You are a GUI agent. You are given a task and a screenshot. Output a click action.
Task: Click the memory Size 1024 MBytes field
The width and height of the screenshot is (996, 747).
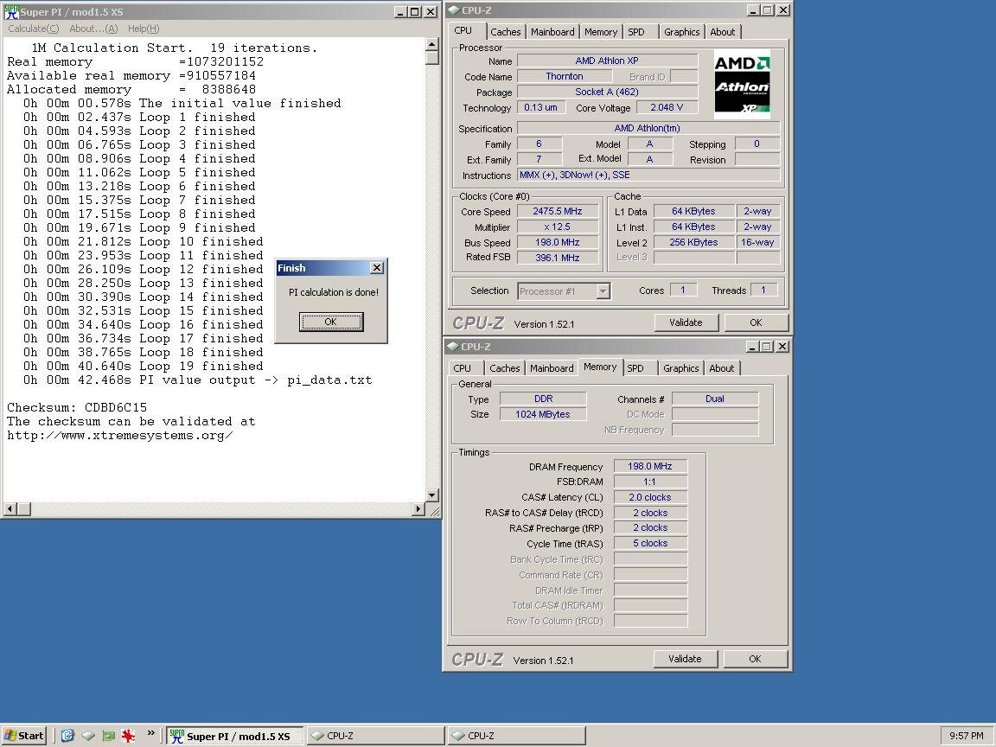(x=543, y=414)
